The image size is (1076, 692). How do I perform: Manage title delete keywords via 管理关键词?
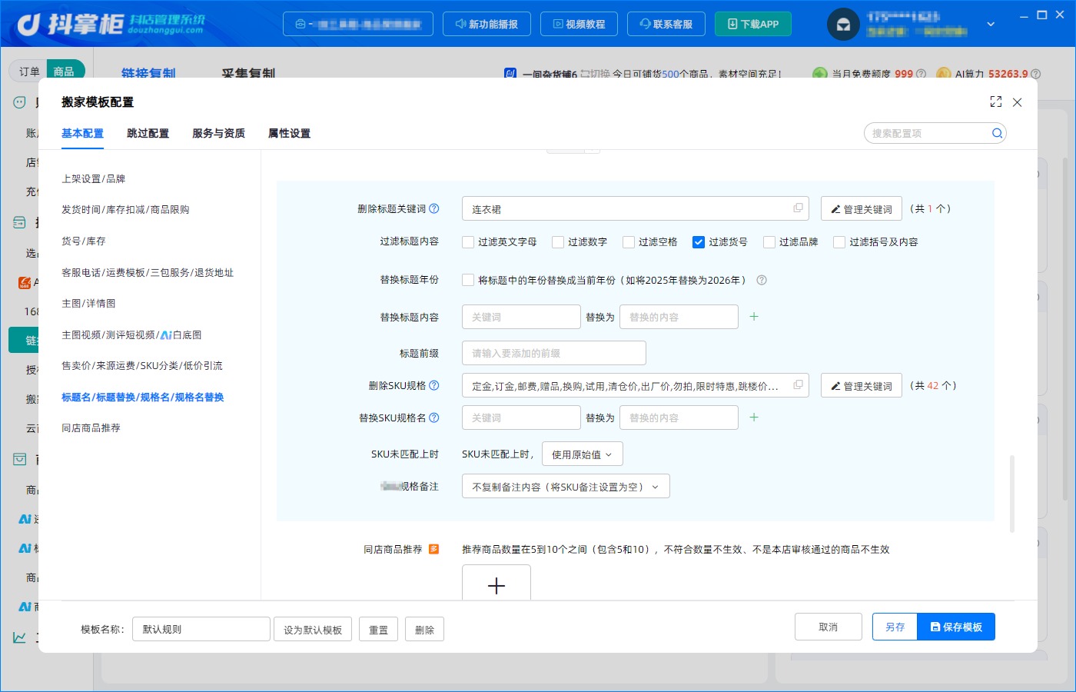pos(862,209)
